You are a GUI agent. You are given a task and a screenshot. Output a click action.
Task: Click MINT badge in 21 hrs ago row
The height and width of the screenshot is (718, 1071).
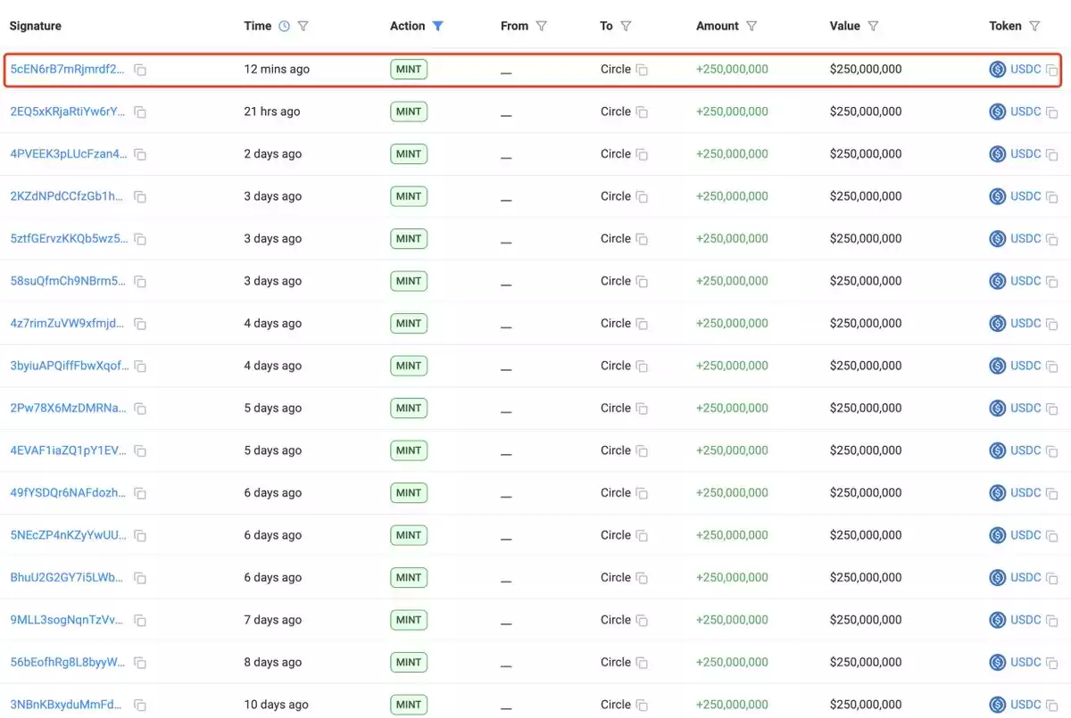point(409,111)
